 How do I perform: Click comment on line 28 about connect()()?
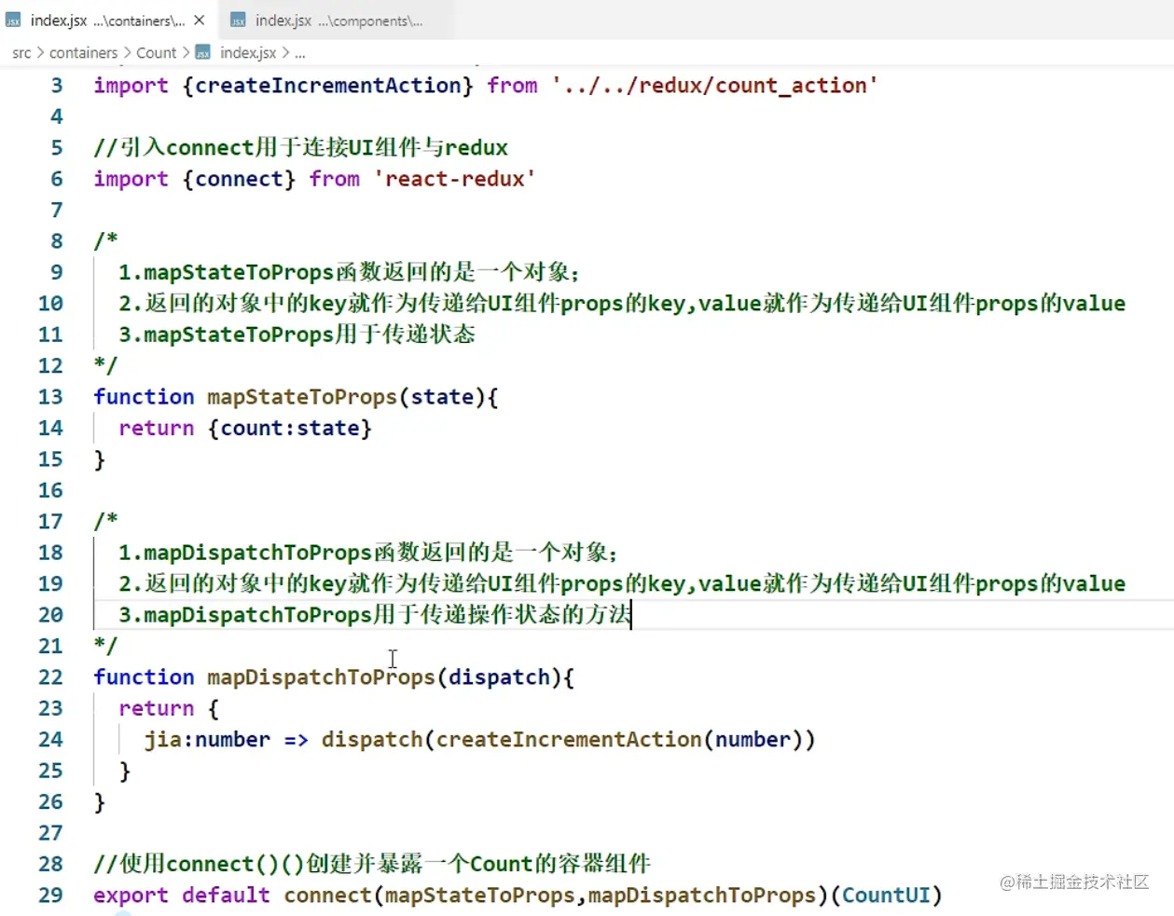tap(372, 864)
